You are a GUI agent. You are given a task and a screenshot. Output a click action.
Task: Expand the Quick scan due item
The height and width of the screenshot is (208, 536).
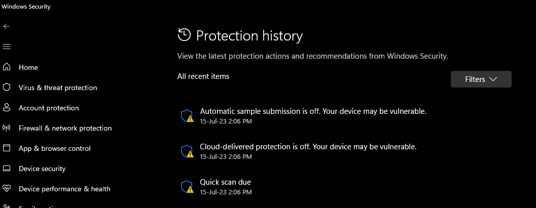click(225, 182)
